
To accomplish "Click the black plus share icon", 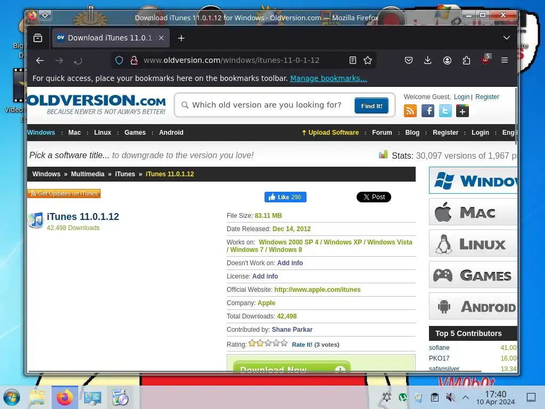I will (463, 111).
